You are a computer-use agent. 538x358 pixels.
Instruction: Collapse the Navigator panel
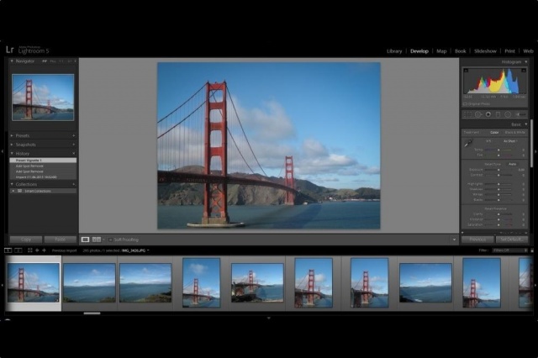coord(12,61)
